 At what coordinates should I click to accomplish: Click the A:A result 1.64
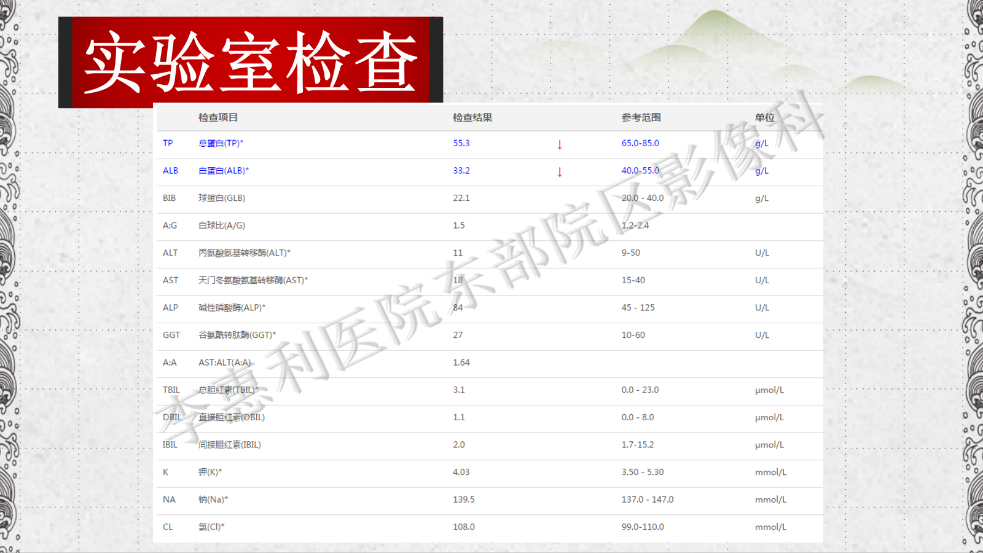click(461, 363)
